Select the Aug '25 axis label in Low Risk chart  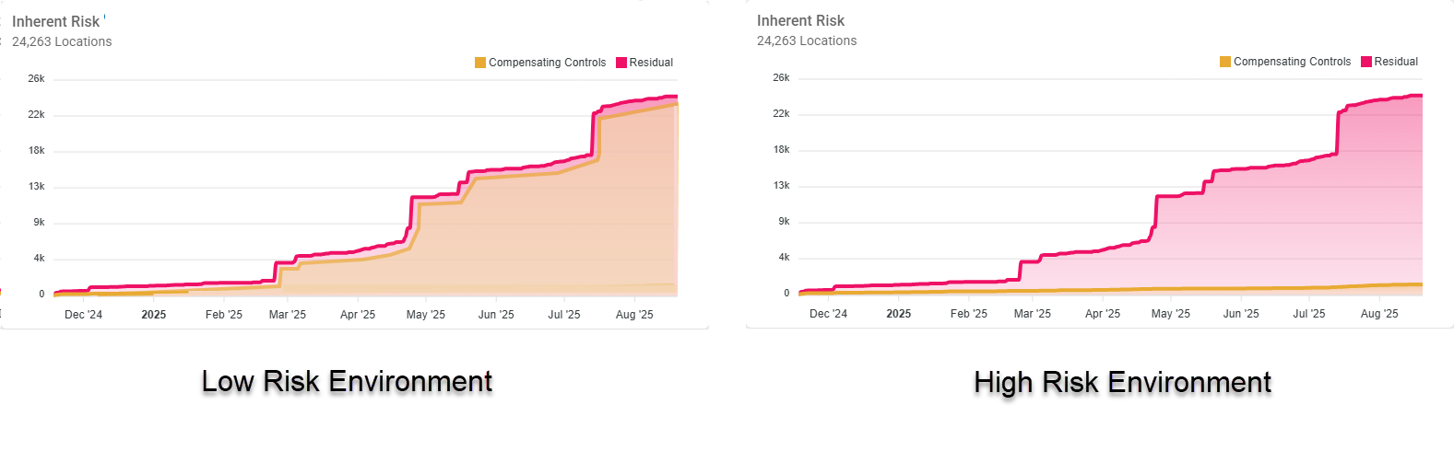click(x=634, y=315)
